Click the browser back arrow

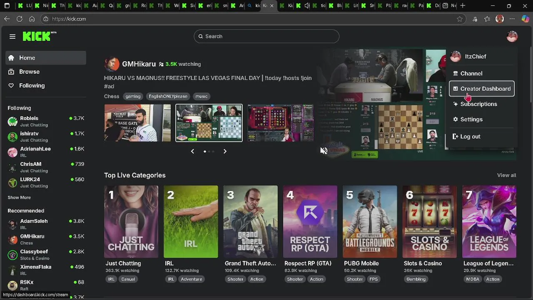pos(7,19)
